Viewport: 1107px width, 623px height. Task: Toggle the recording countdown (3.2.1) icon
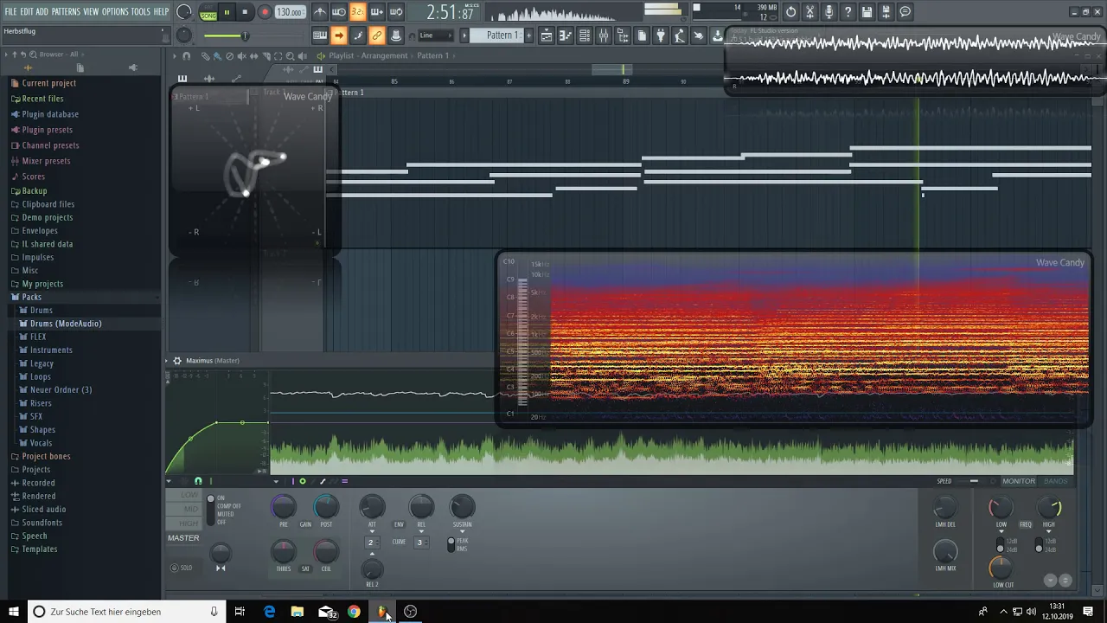click(358, 12)
